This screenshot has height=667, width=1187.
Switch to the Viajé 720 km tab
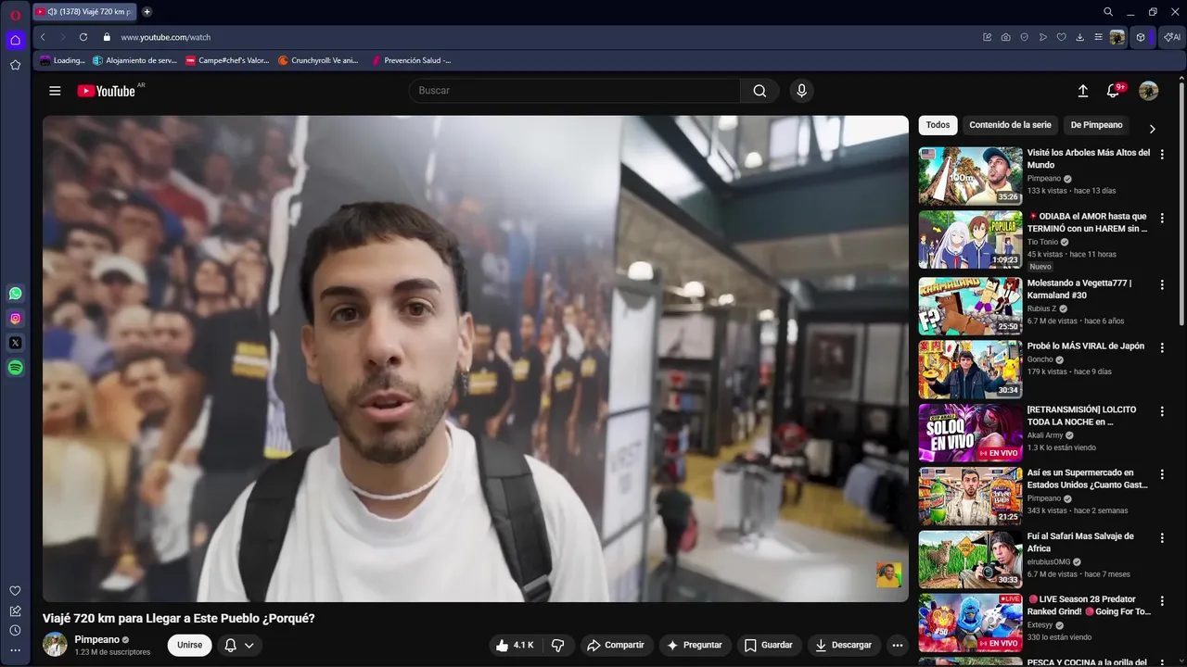[x=85, y=12]
